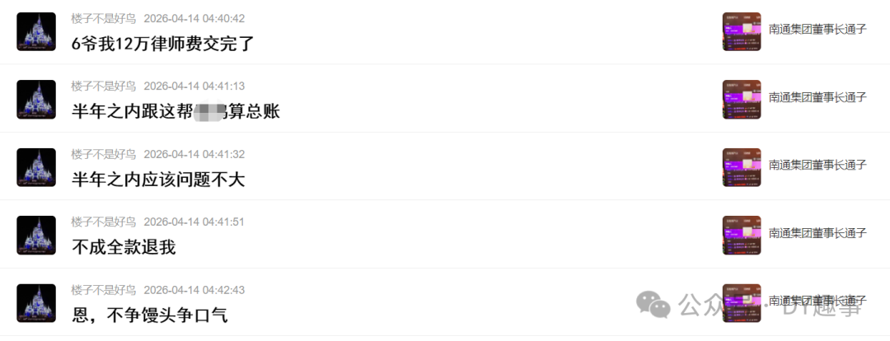Screen dimensions: 890x341
Task: Click avatar beside the 04:41:32 comment
Action: (x=36, y=167)
